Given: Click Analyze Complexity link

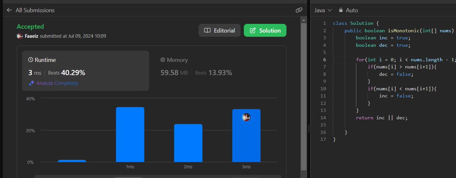Looking at the screenshot, I should pos(57,83).
